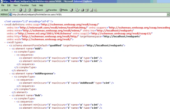Click the xmlns:mime namespace URL
170x109 pixels.
pos(52,31)
